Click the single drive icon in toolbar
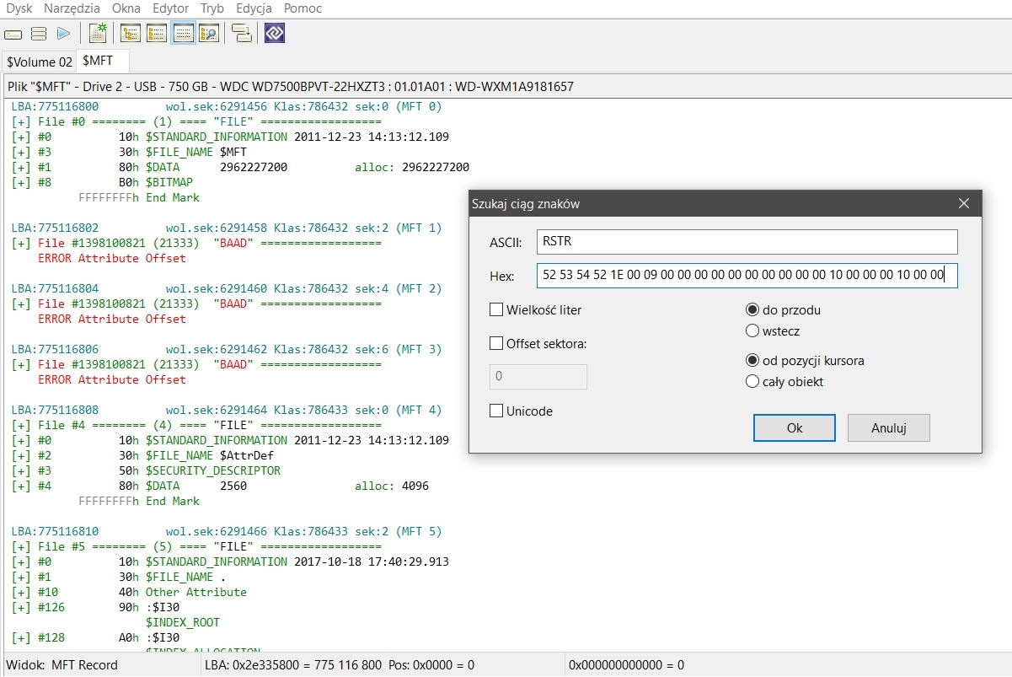The image size is (1012, 677). (x=13, y=34)
